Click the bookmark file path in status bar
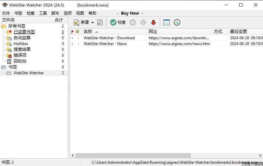Screen dimensions: 263x166 pyautogui.click(x=175, y=162)
